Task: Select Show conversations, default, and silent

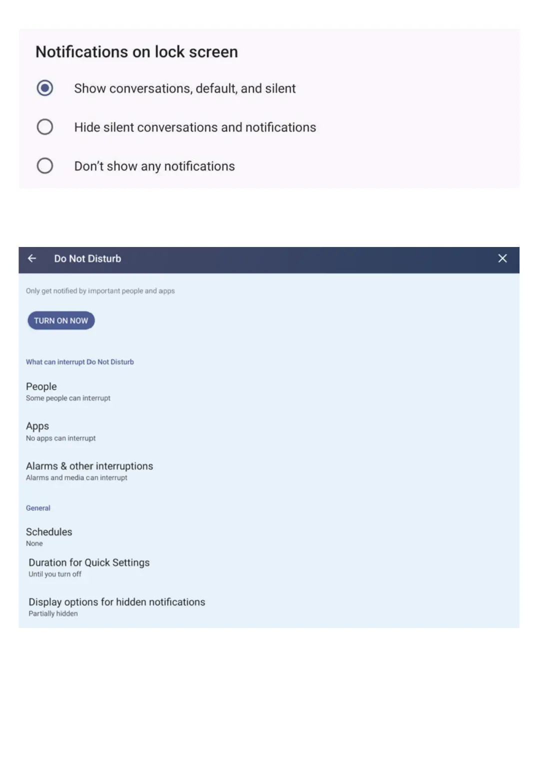Action: [45, 88]
